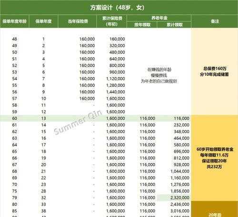
Task: Select the 总保费160万 note cell
Action: click(215, 72)
